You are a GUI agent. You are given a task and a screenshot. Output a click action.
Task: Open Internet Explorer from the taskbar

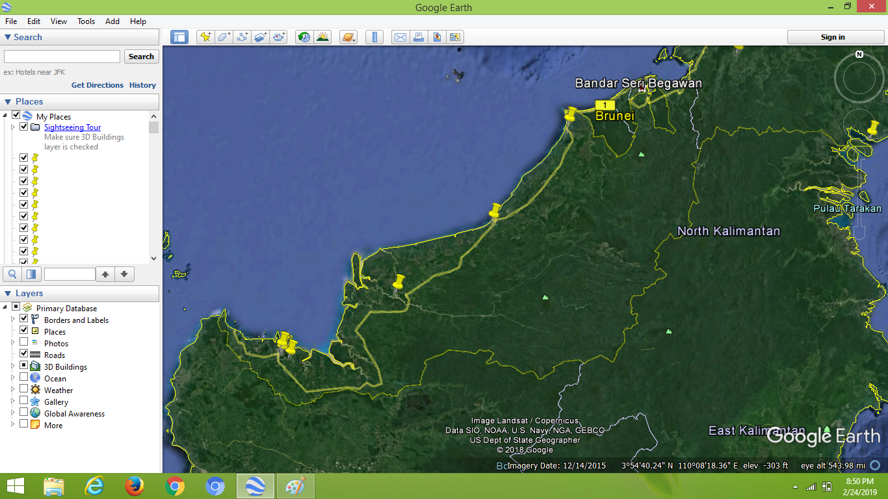tap(94, 485)
